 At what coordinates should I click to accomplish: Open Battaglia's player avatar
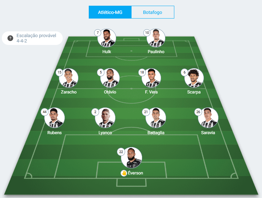pos(156,118)
